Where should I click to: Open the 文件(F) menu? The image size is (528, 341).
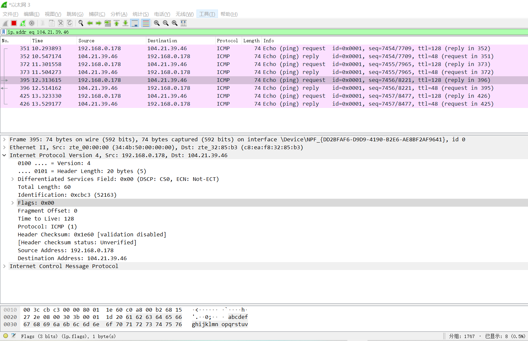tap(11, 14)
